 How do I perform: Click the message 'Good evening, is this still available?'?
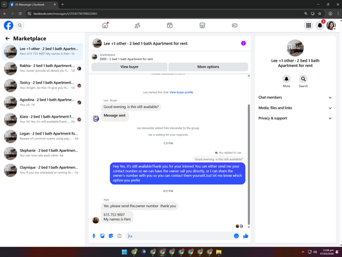[x=131, y=107]
